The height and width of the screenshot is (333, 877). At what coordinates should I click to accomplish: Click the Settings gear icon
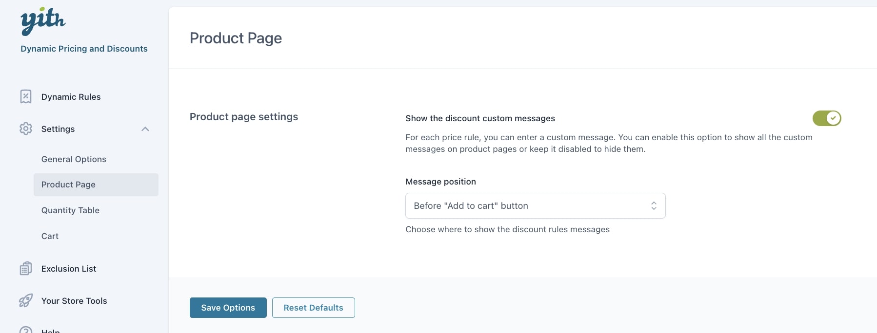point(26,129)
